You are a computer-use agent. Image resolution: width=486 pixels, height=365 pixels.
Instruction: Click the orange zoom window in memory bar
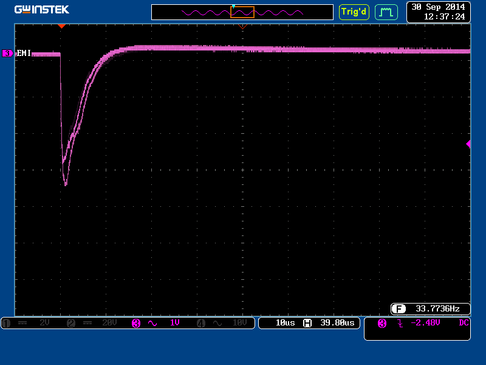coord(242,12)
